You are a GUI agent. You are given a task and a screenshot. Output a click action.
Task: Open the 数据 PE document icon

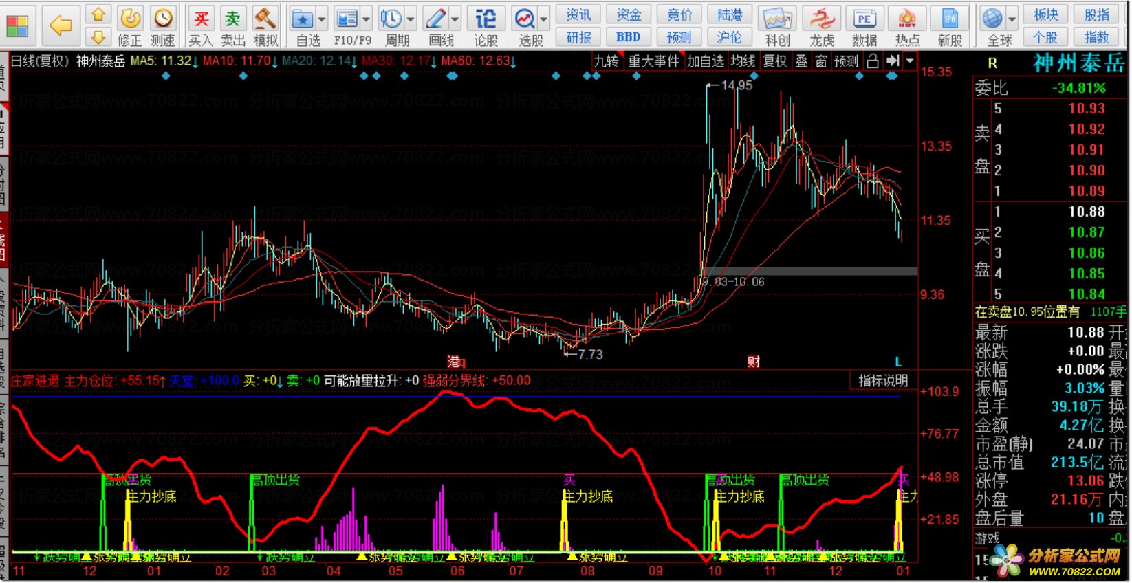(864, 19)
